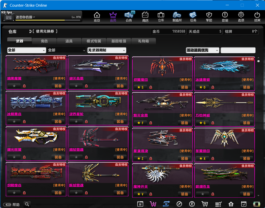Open the second dark 全部 dropdown

(x=67, y=50)
